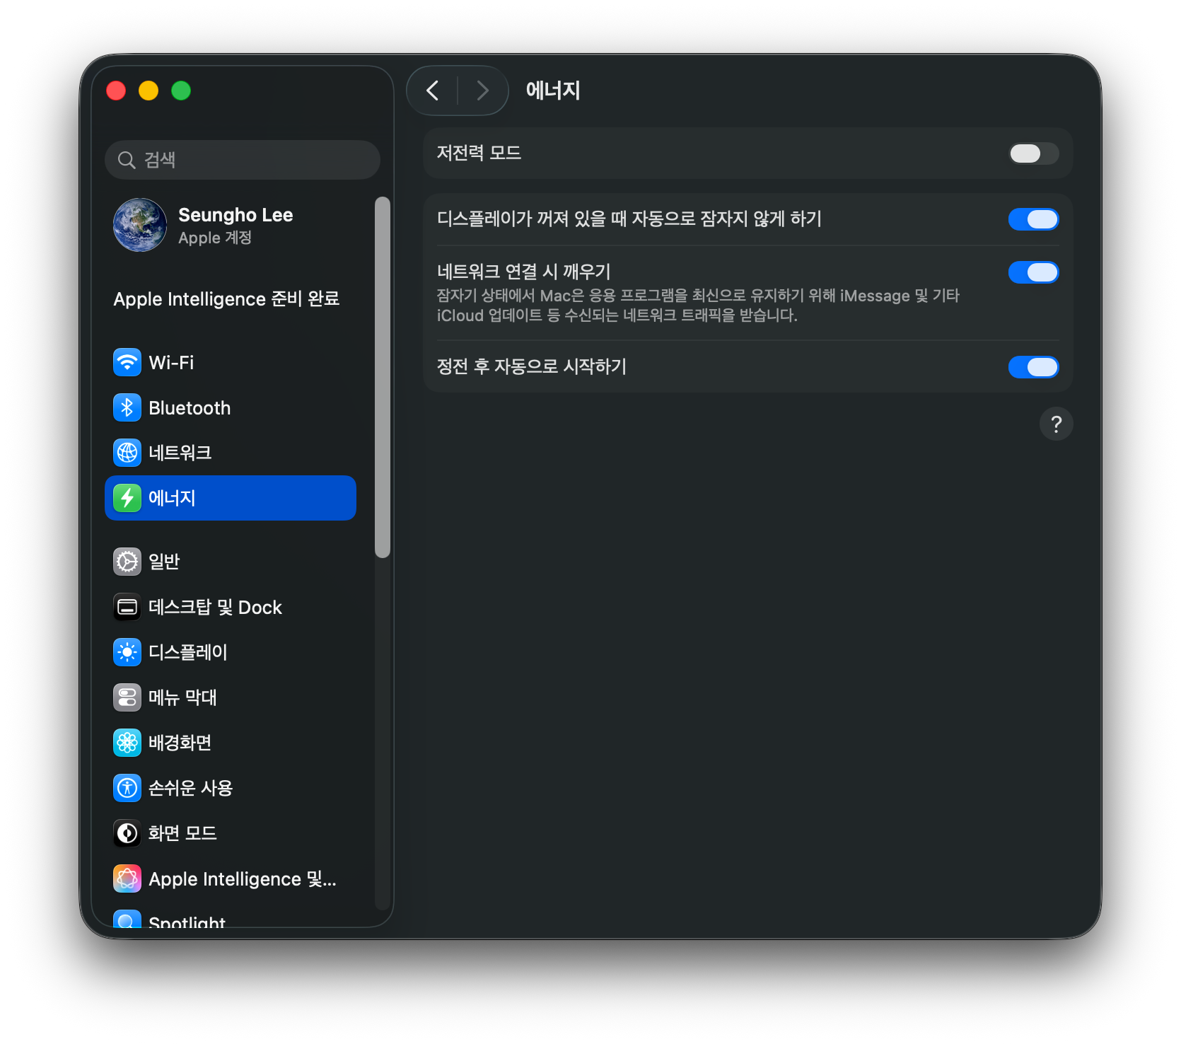
Task: Enable 저전력 모드 toggle
Action: [x=1033, y=153]
